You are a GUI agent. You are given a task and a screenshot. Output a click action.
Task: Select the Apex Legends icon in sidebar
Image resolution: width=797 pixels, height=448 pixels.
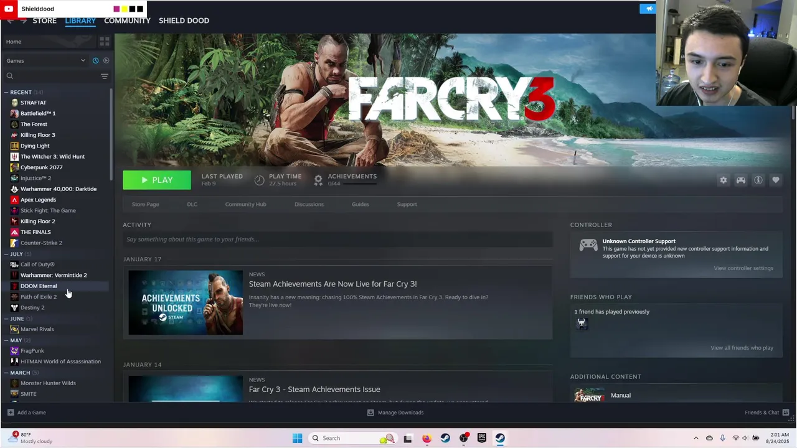14,200
